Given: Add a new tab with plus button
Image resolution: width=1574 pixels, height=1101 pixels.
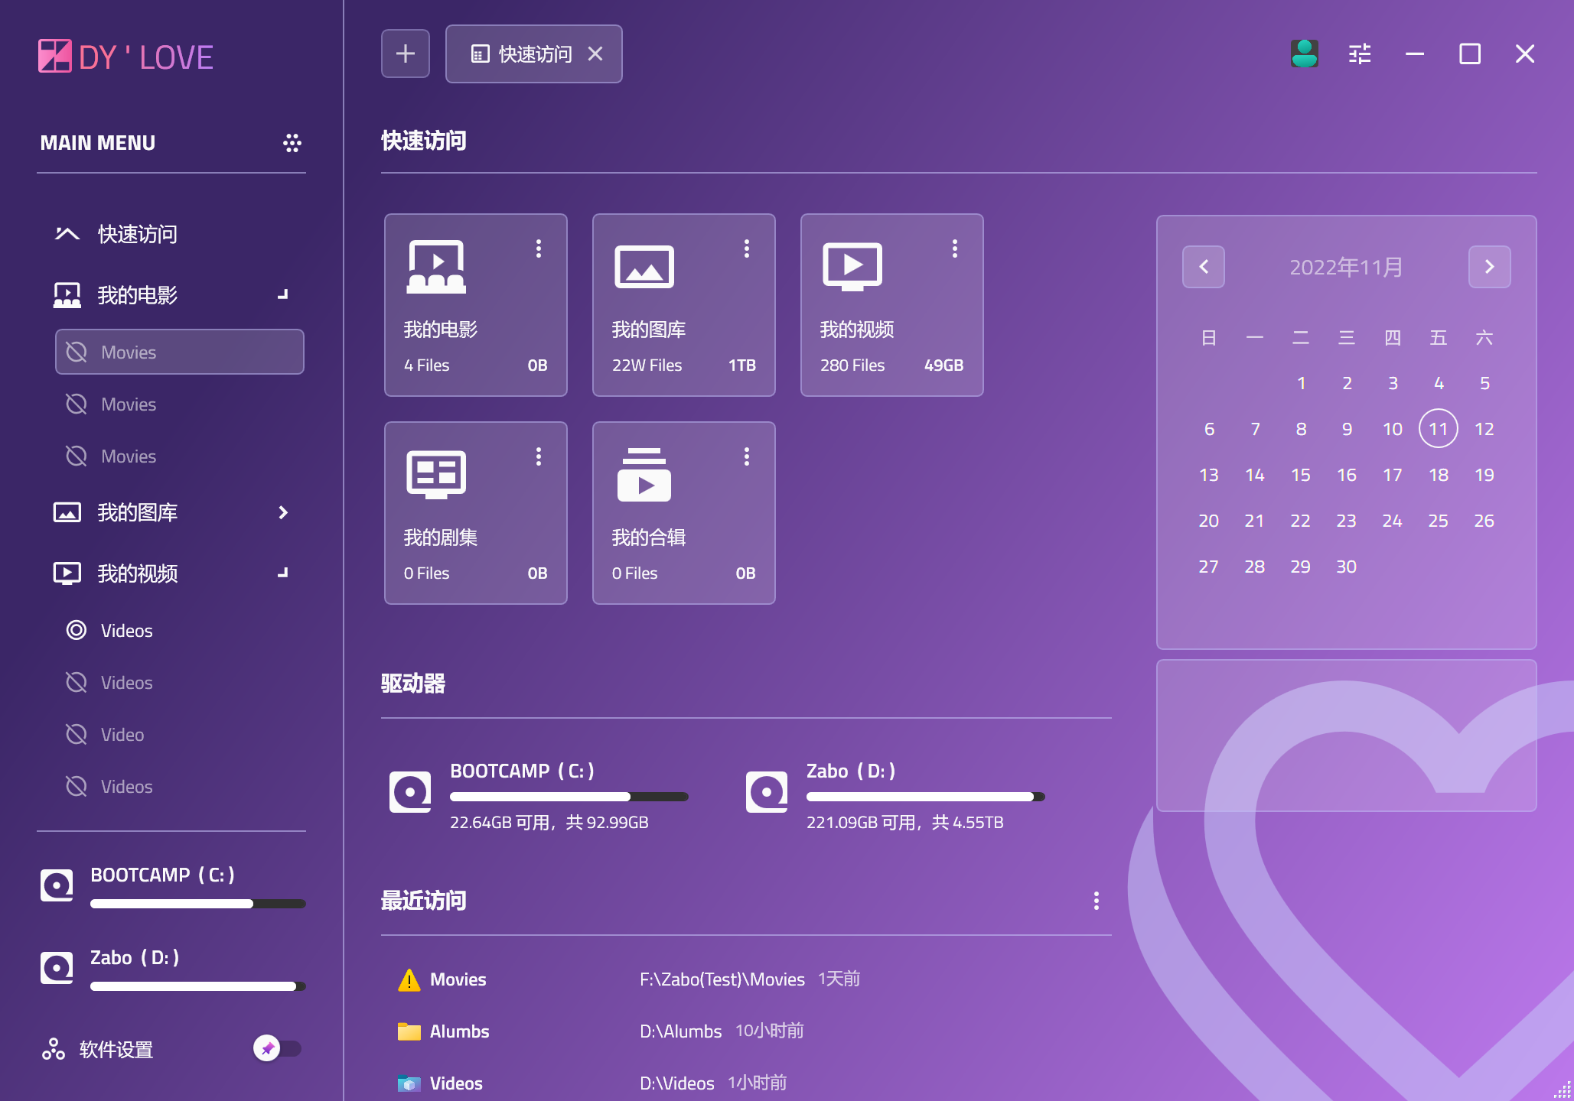Looking at the screenshot, I should (x=406, y=54).
